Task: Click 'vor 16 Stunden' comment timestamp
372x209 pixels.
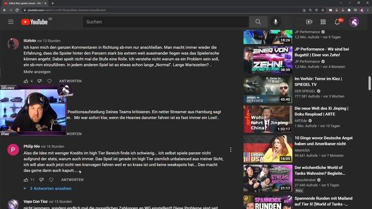Action: (52, 146)
